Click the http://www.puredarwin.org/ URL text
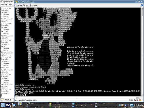 click(x=80, y=65)
